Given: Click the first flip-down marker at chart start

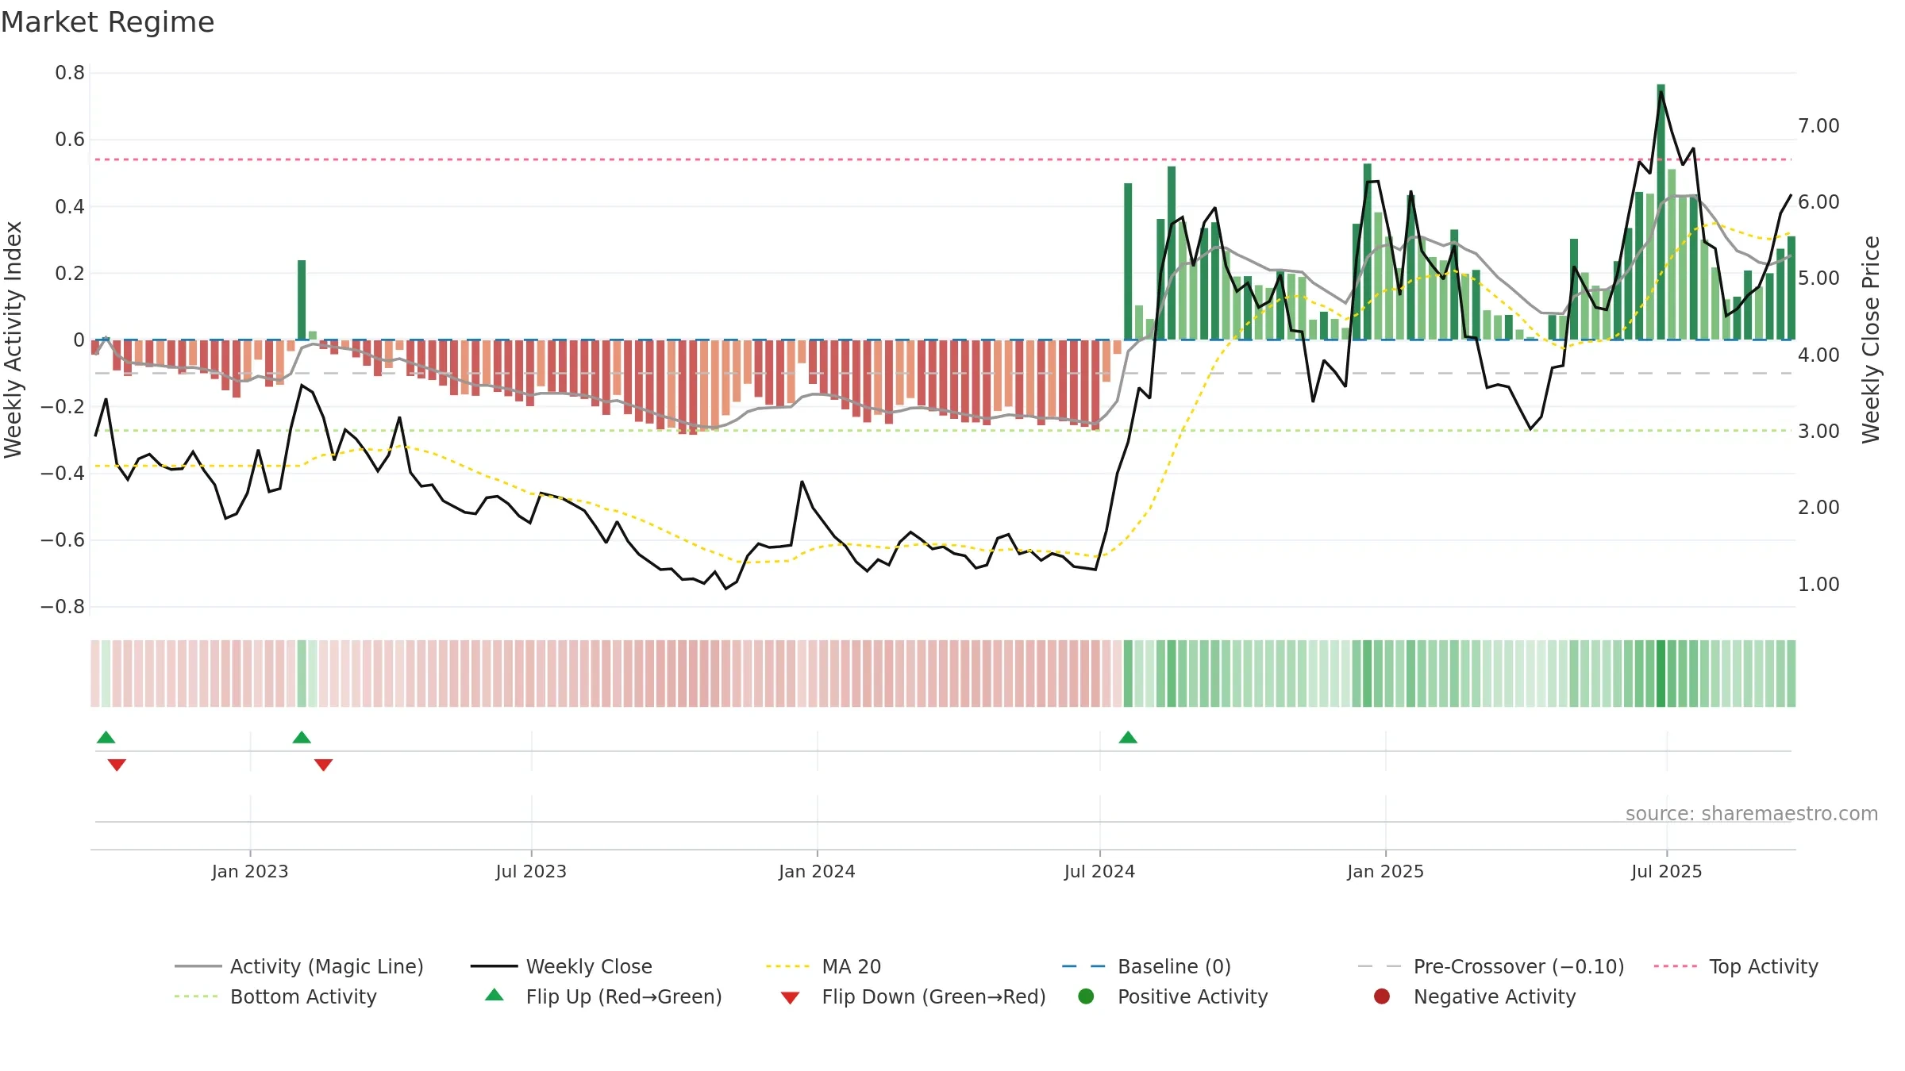Looking at the screenshot, I should (117, 765).
